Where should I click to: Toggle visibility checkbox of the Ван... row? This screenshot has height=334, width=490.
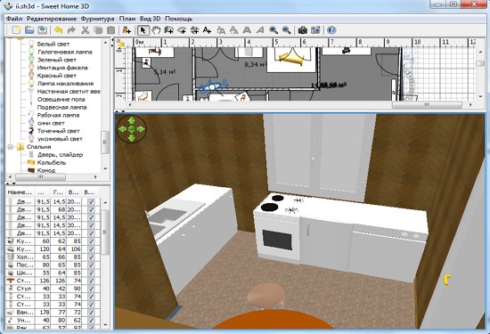pyautogui.click(x=91, y=312)
